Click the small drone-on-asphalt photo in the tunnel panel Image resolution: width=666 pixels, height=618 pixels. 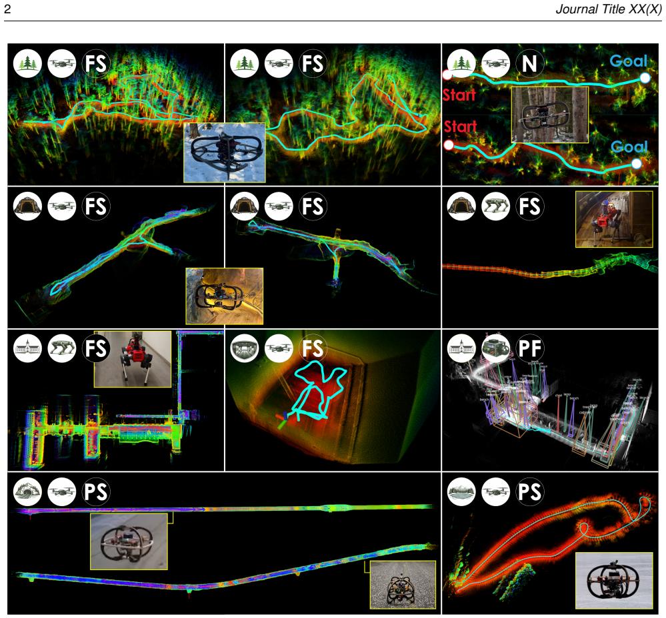click(x=403, y=585)
